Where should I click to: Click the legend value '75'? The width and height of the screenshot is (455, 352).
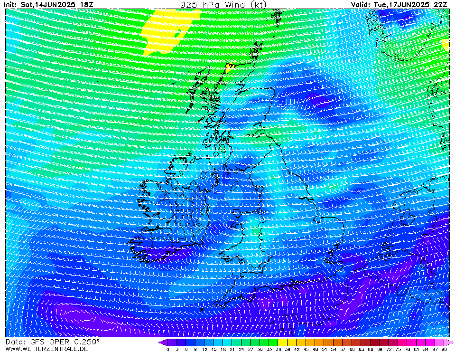398,349
